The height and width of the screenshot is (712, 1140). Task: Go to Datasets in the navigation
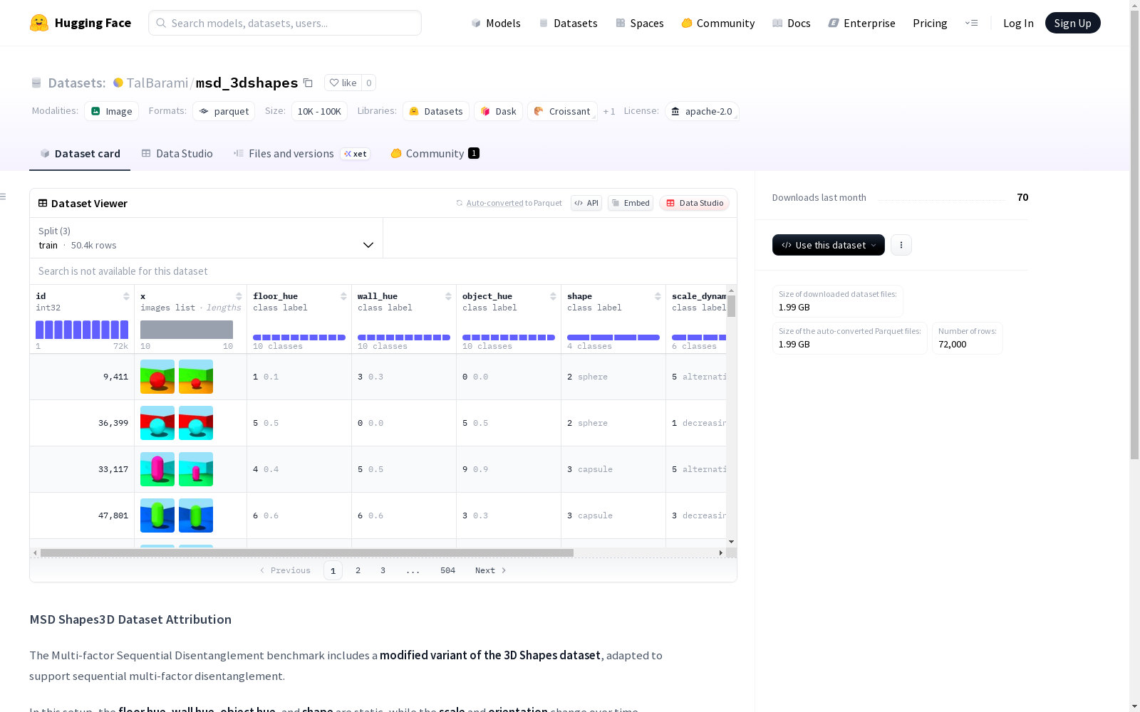(x=568, y=23)
